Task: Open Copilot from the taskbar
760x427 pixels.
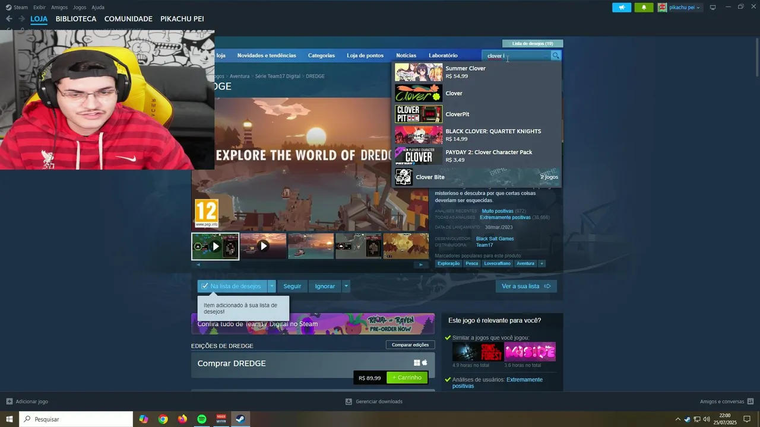Action: click(x=144, y=419)
